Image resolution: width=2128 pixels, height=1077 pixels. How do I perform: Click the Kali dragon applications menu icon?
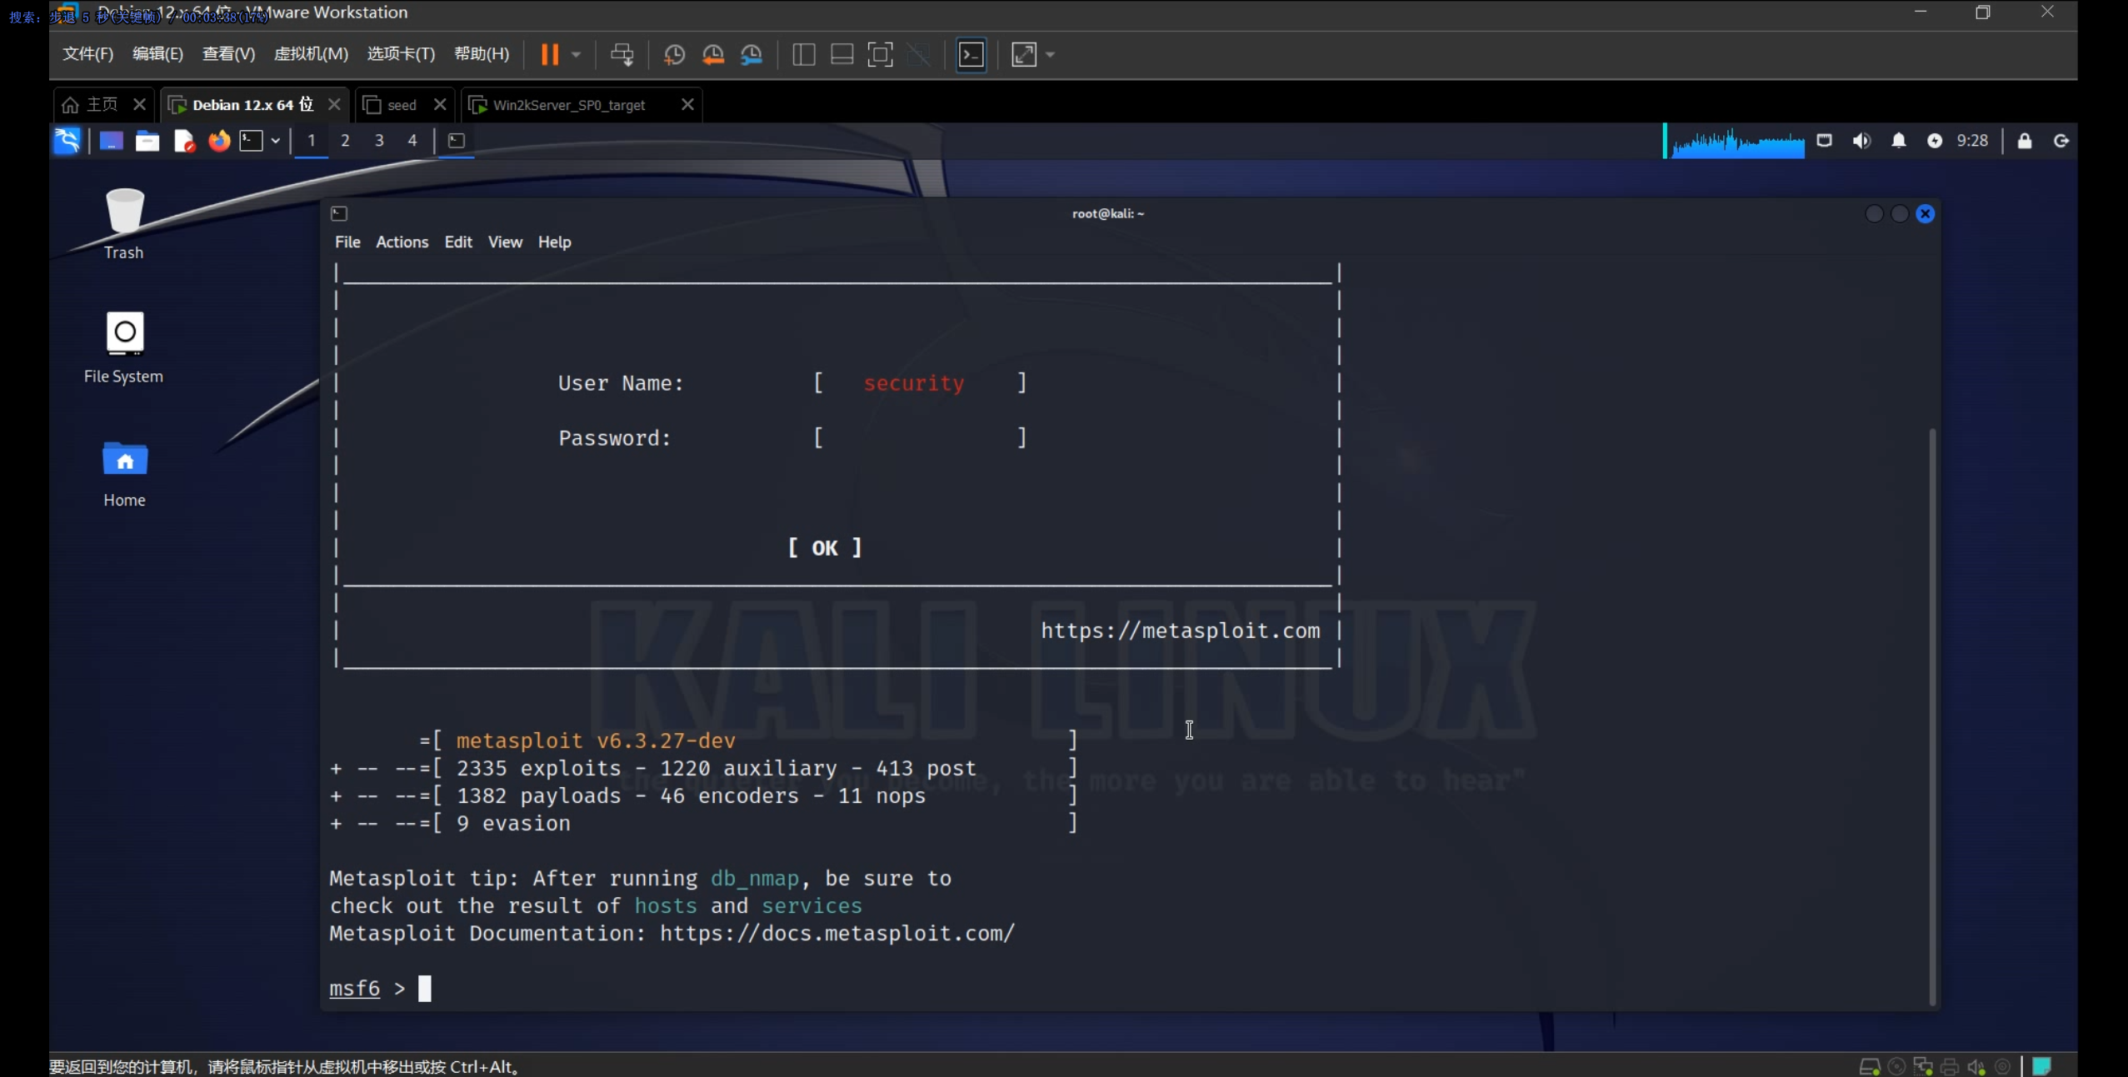coord(67,141)
